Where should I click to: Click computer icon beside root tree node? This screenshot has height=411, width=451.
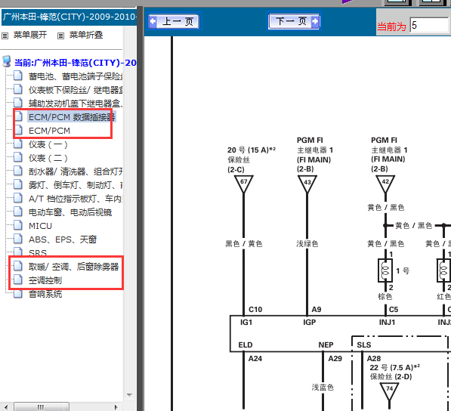[x=7, y=61]
